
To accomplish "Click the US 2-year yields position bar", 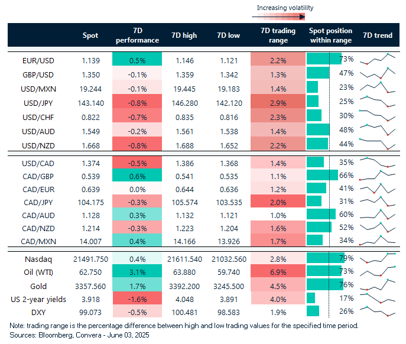I will tap(311, 299).
